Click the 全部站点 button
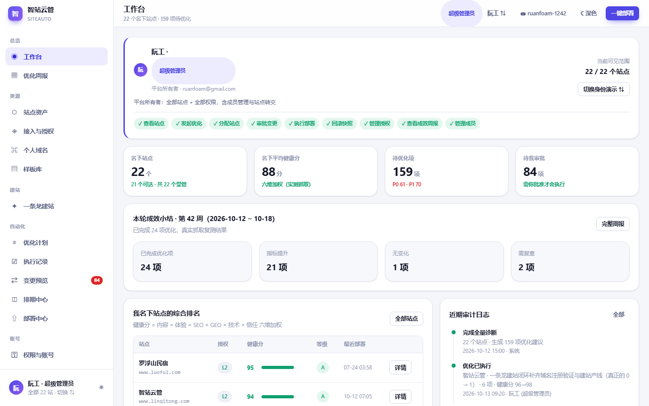Screen dimensions: 649x406 tap(407, 318)
